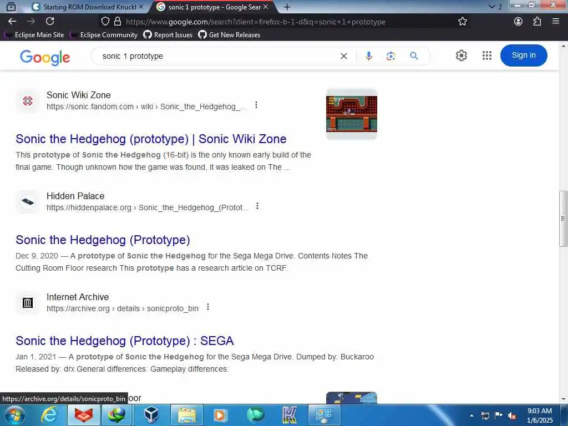Click the Hidden Palace site favicon
This screenshot has width=568, height=426.
28,202
